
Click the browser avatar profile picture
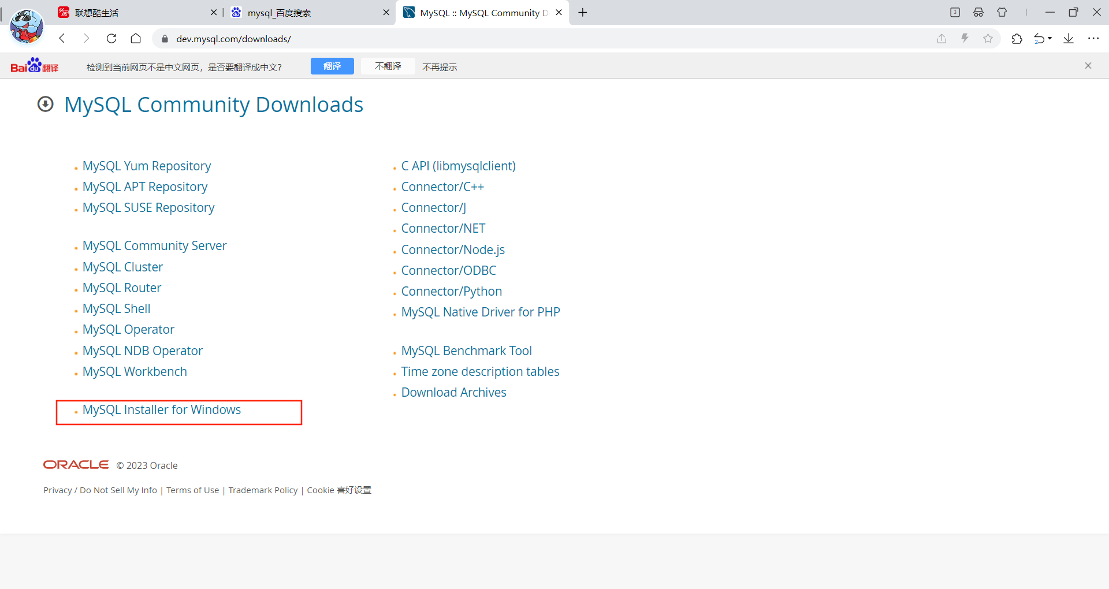(x=27, y=26)
